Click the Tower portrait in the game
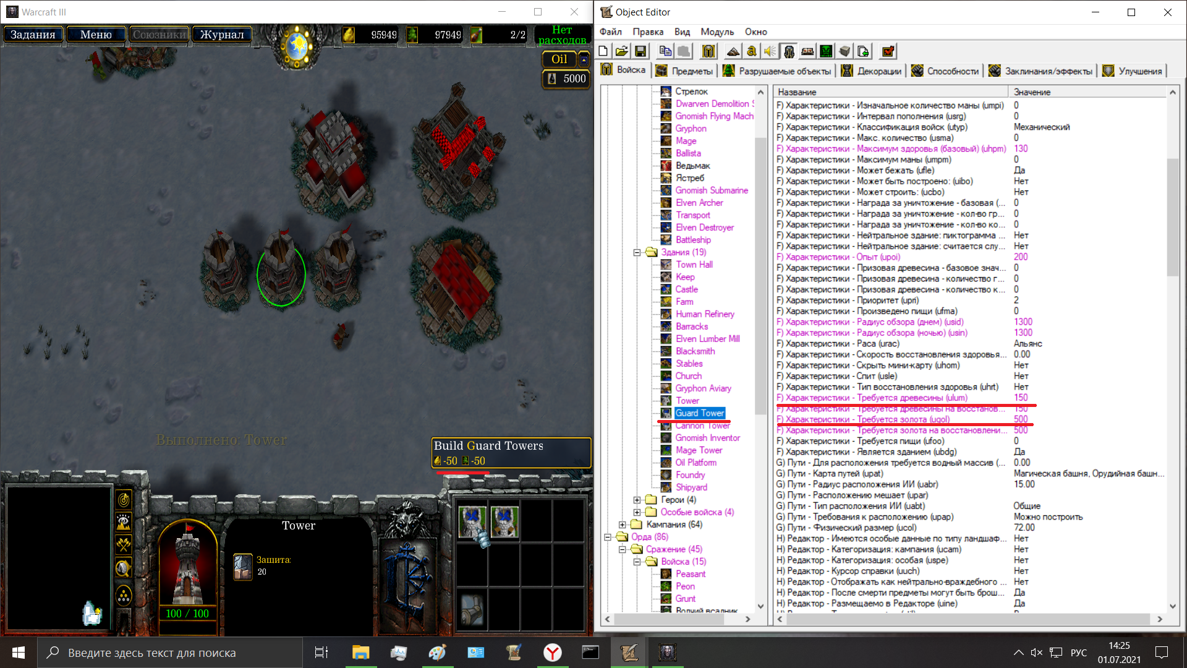This screenshot has width=1187, height=668. 188,563
